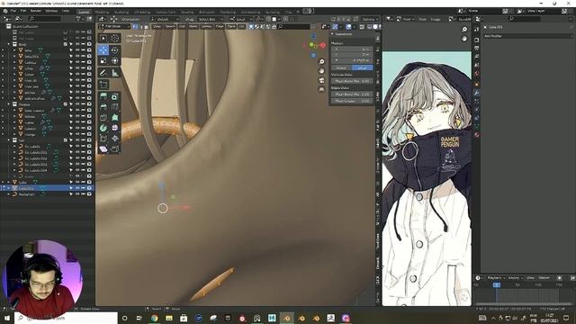Pick the Smooth vertices tool
The width and height of the screenshot is (576, 324).
[x=115, y=128]
